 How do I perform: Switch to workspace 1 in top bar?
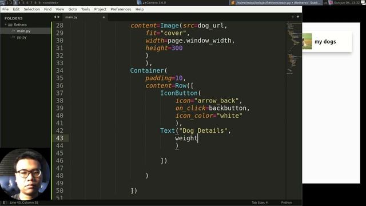[x=7, y=2]
